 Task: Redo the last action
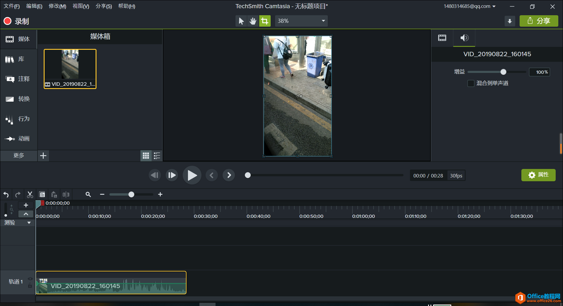tap(18, 194)
